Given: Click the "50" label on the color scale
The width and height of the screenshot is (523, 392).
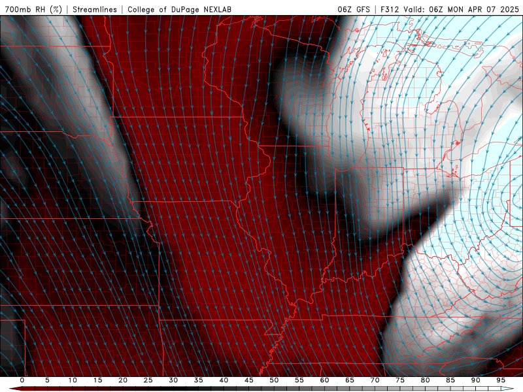Looking at the screenshot, I should coord(274,380).
